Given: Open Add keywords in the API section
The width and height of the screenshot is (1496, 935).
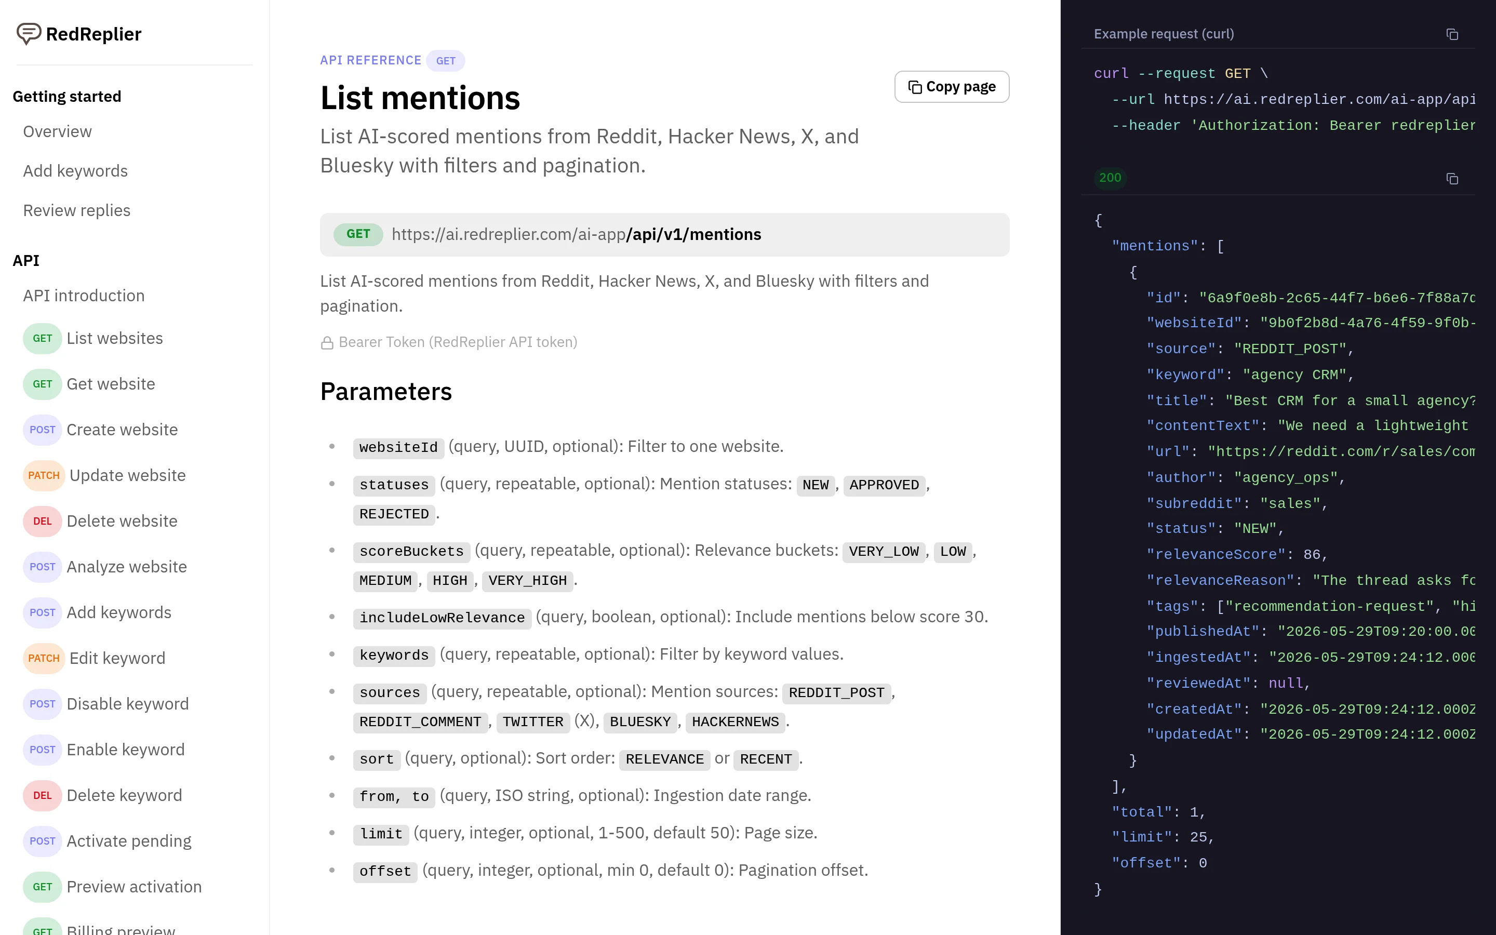Looking at the screenshot, I should 118,612.
